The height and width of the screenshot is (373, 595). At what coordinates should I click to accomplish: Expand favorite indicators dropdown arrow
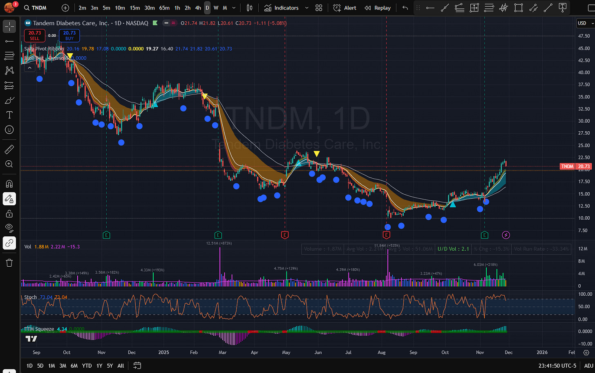tap(307, 8)
